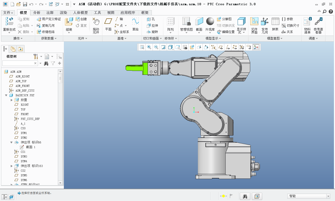
Task: Toggle datum axis display visibility
Action: tap(228, 47)
